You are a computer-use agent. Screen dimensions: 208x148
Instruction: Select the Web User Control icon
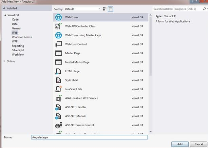point(58,44)
